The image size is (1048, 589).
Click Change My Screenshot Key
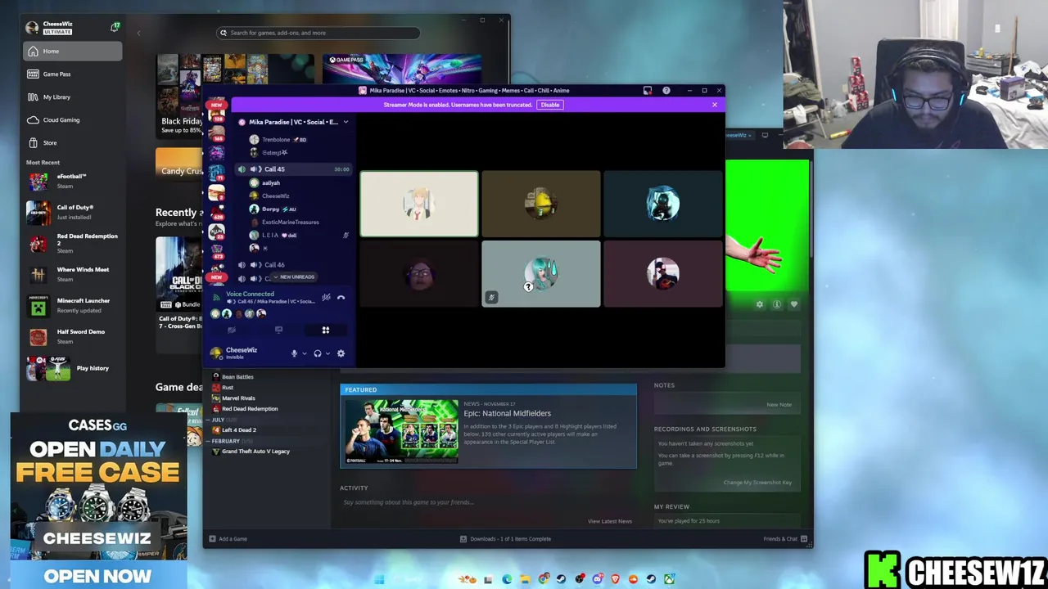pos(757,483)
